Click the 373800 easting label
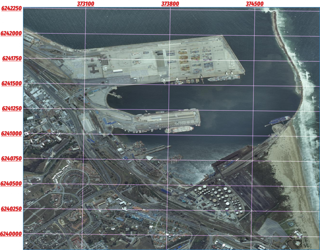The image size is (320, 250). 170,4
